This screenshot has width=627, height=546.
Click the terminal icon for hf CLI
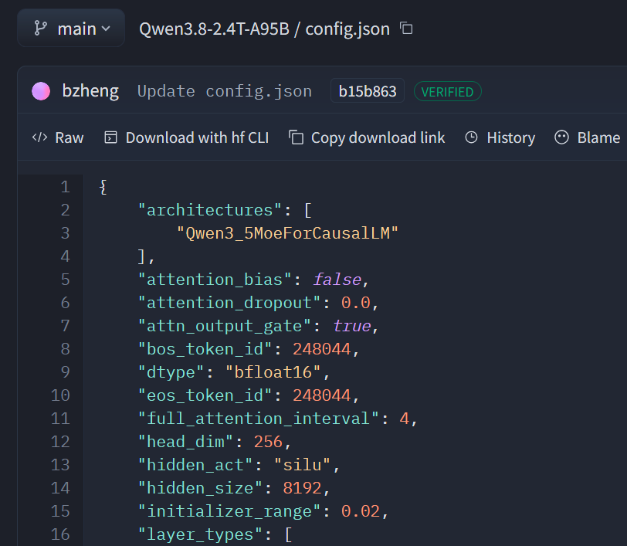click(110, 137)
